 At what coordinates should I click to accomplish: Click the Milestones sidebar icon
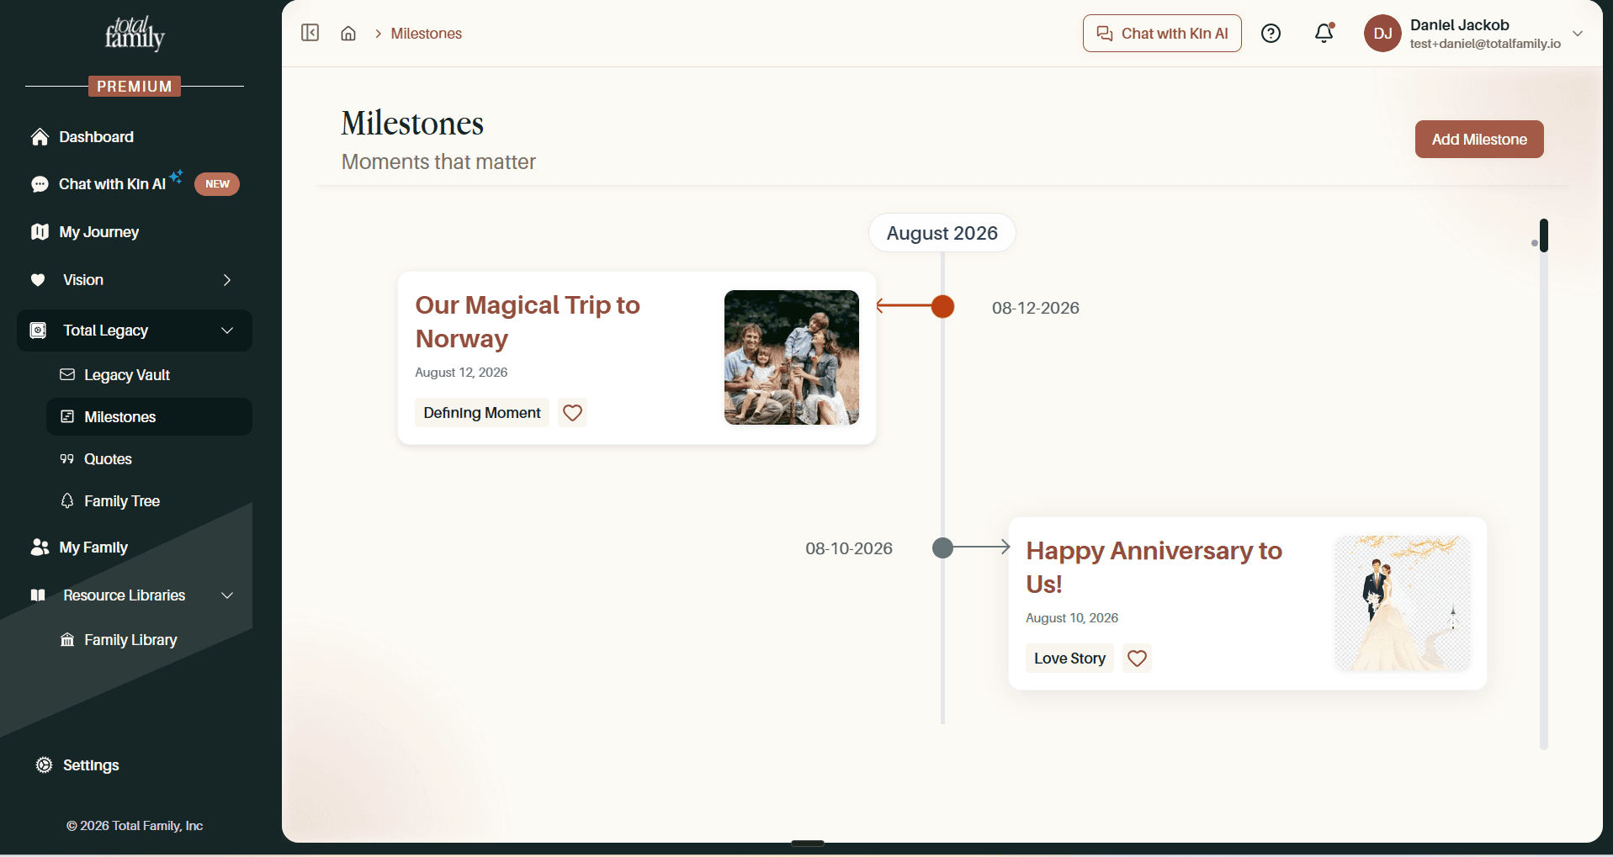(67, 417)
